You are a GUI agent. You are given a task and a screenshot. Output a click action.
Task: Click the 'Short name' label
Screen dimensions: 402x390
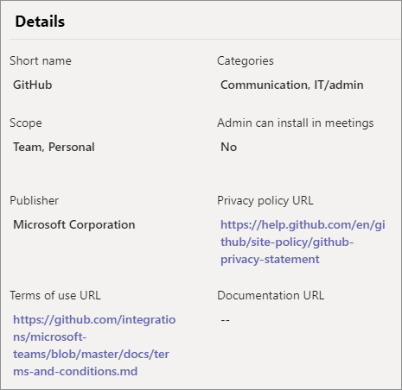pos(41,60)
